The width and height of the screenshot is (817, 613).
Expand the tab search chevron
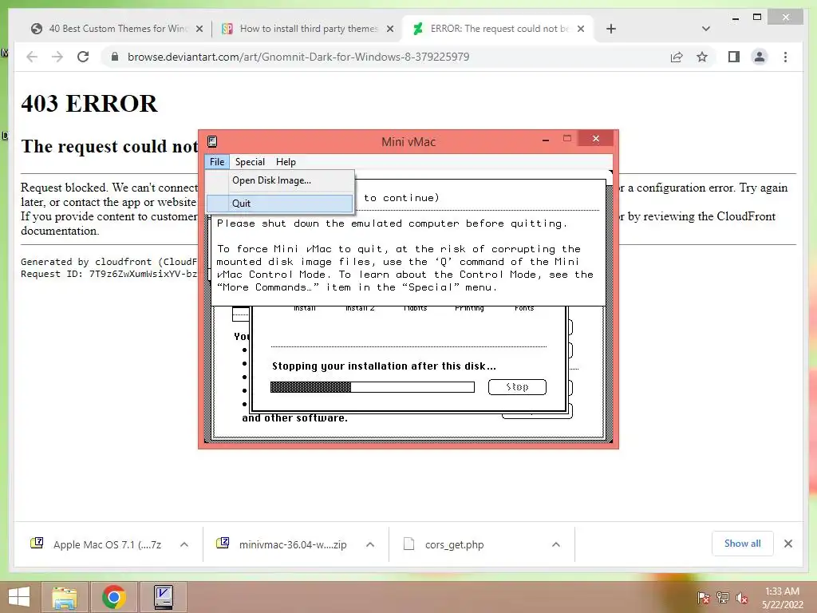706,29
